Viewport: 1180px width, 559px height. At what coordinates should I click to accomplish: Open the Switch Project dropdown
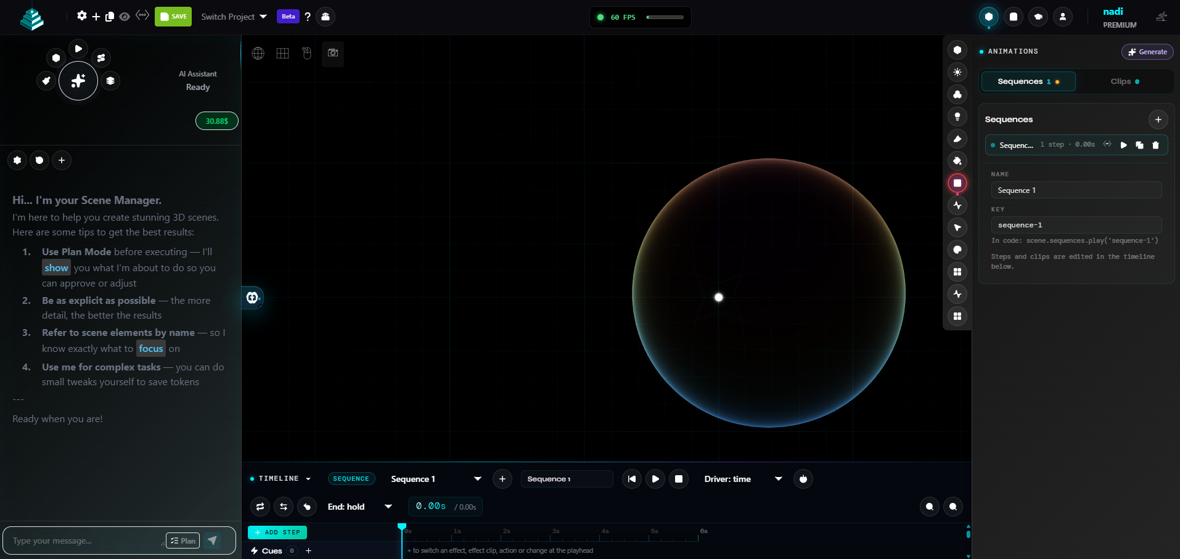pos(234,17)
